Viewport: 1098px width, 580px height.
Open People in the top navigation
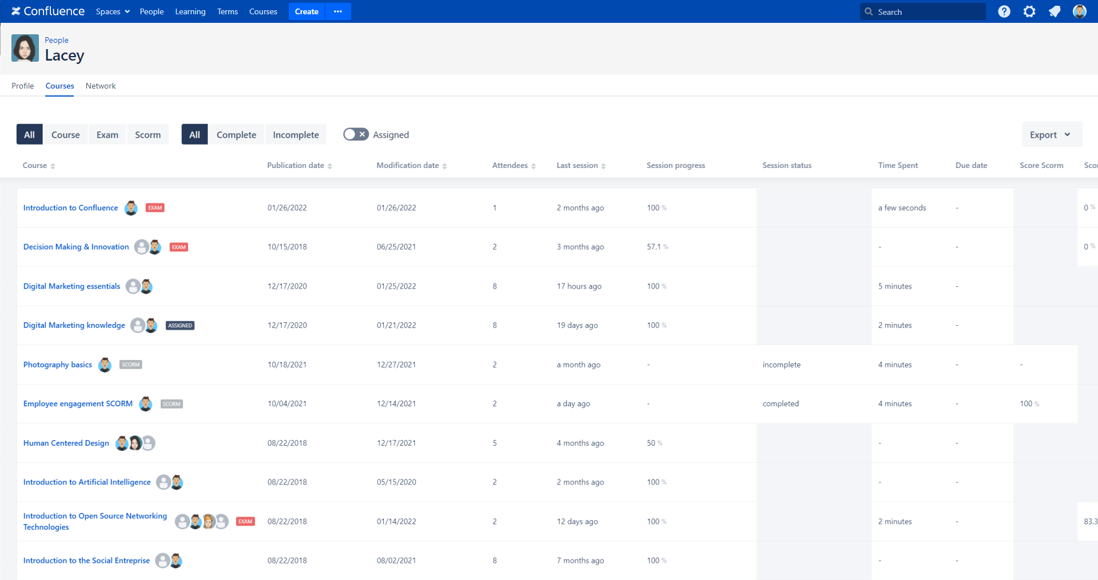coord(152,11)
